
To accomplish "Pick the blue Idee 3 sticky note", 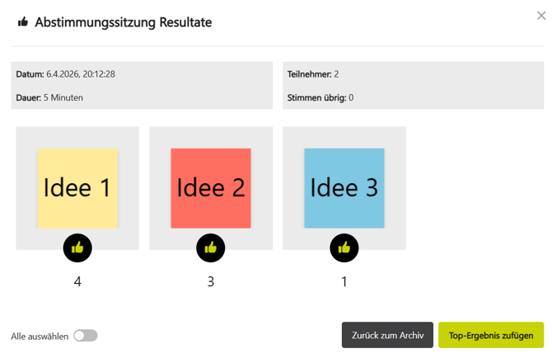I will (344, 188).
